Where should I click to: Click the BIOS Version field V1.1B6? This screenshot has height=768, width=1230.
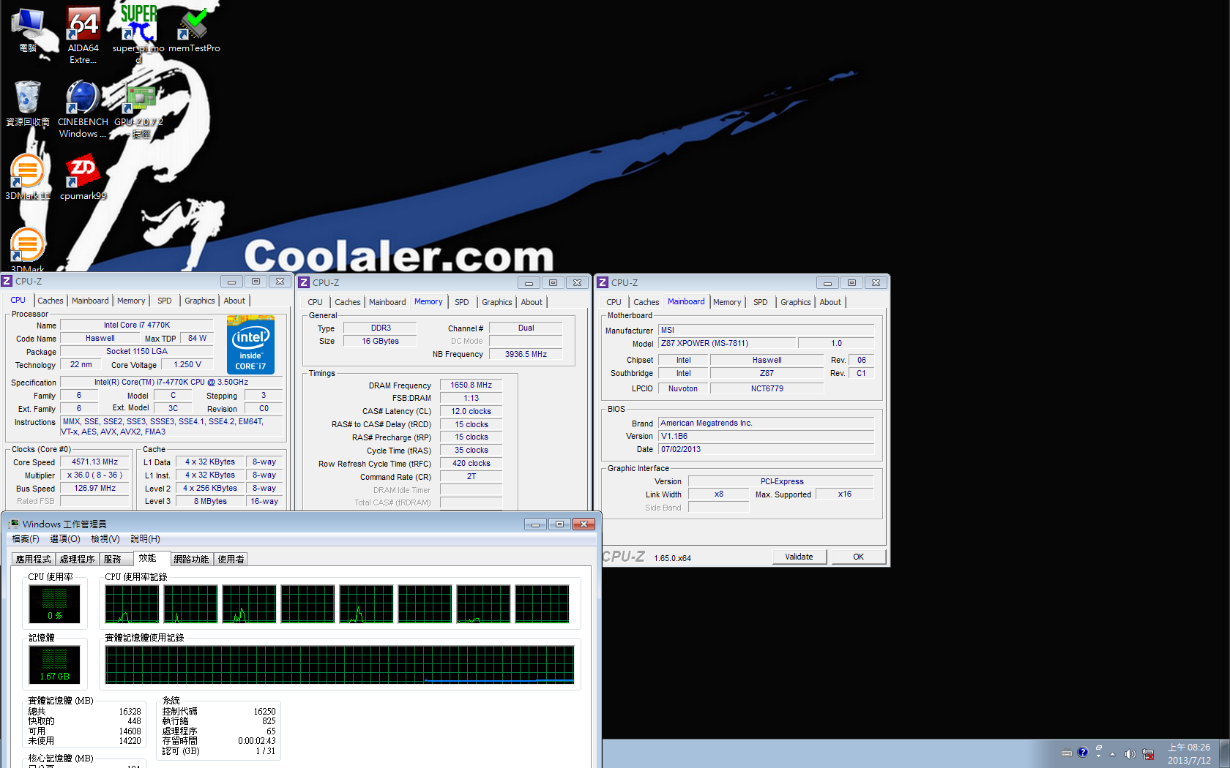point(767,436)
